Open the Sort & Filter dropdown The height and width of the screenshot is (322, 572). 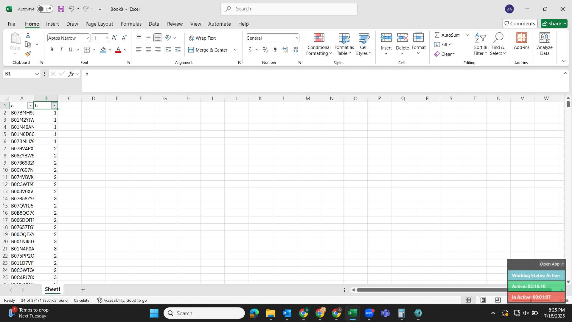(x=480, y=44)
